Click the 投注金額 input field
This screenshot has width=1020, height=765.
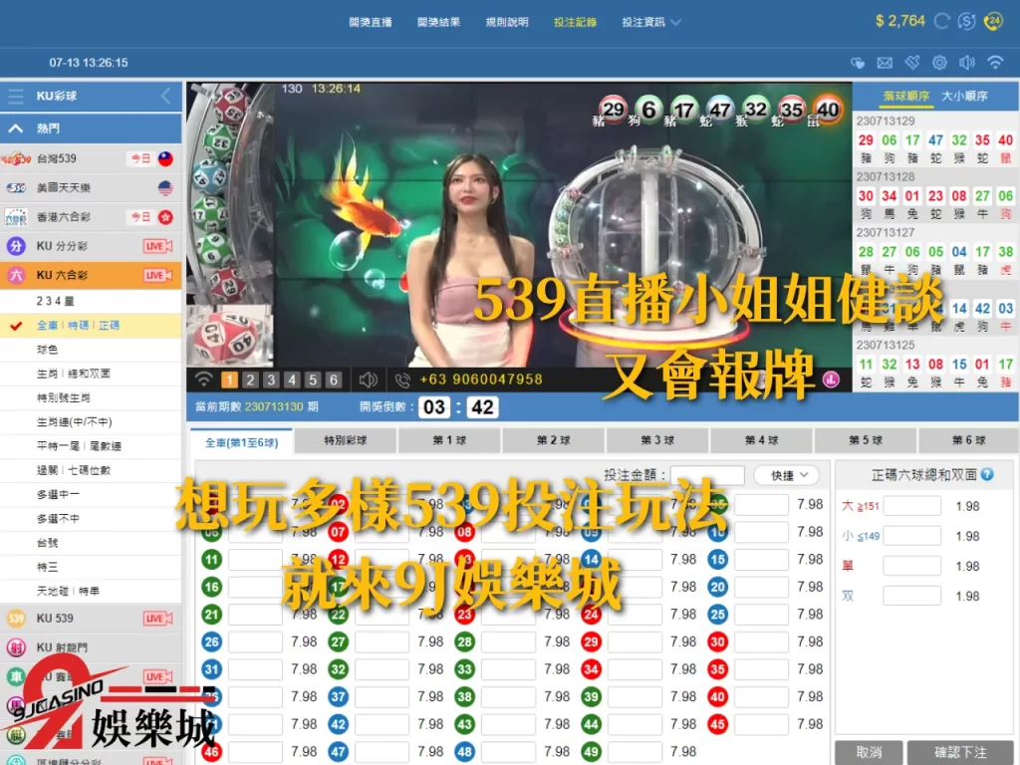click(x=707, y=475)
